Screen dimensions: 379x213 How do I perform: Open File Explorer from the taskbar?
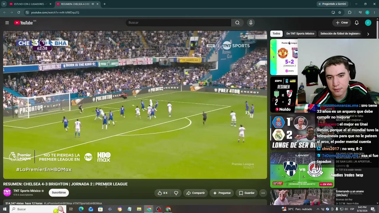(139, 209)
